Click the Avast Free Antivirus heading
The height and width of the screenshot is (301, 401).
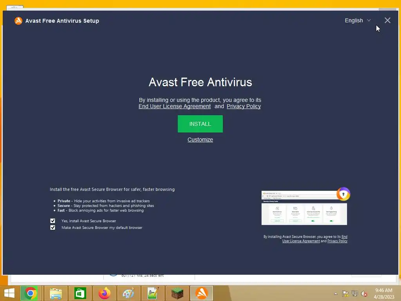(200, 82)
